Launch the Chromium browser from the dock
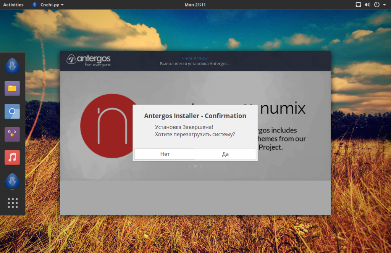 pyautogui.click(x=12, y=111)
